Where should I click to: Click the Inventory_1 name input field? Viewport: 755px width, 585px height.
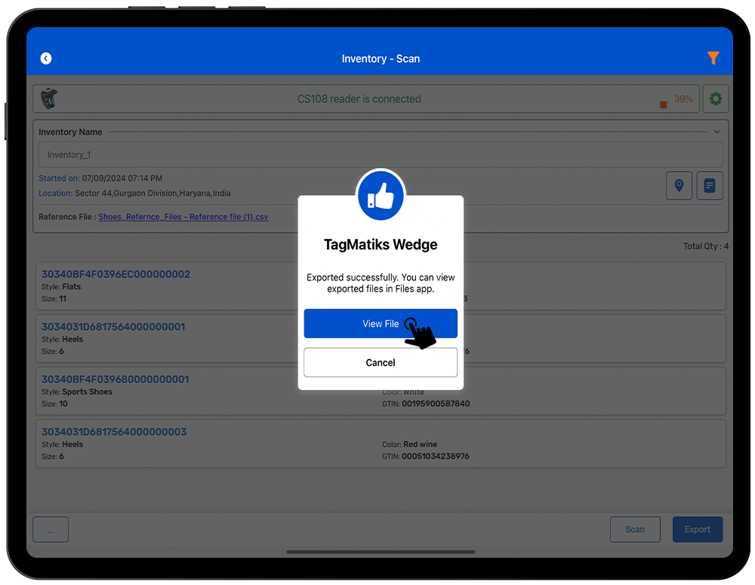381,155
